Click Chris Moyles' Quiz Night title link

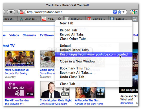click(56, 100)
